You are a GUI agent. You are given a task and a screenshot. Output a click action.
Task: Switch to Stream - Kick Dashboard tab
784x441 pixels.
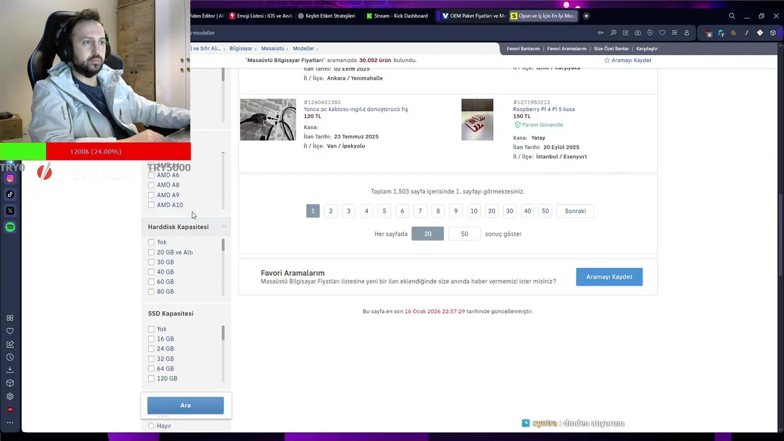[x=397, y=16]
